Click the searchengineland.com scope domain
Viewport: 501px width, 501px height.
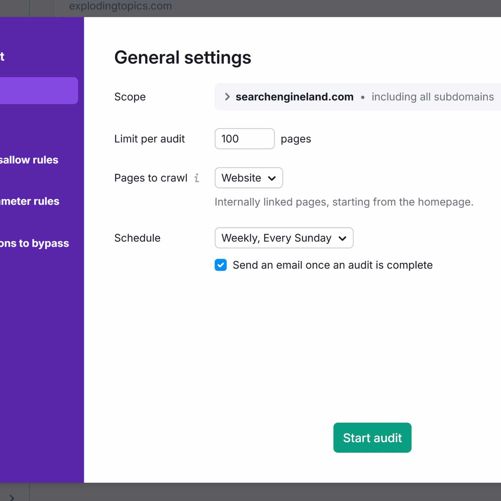[x=294, y=97]
